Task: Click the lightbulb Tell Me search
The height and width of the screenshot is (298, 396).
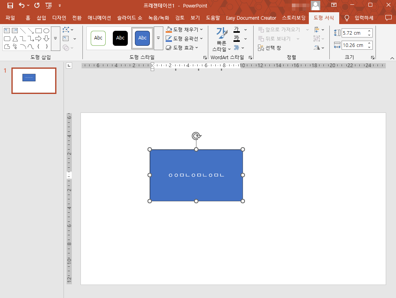Action: pos(347,18)
